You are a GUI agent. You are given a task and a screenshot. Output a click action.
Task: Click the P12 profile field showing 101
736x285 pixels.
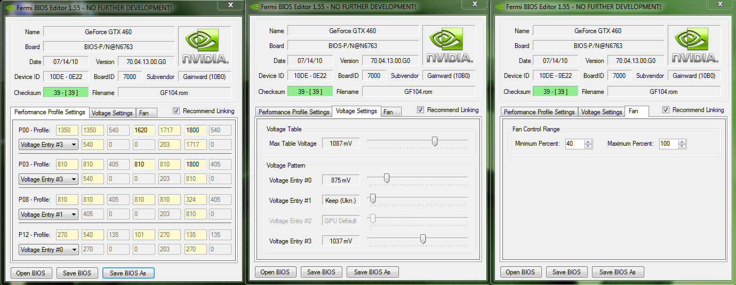[x=144, y=235]
